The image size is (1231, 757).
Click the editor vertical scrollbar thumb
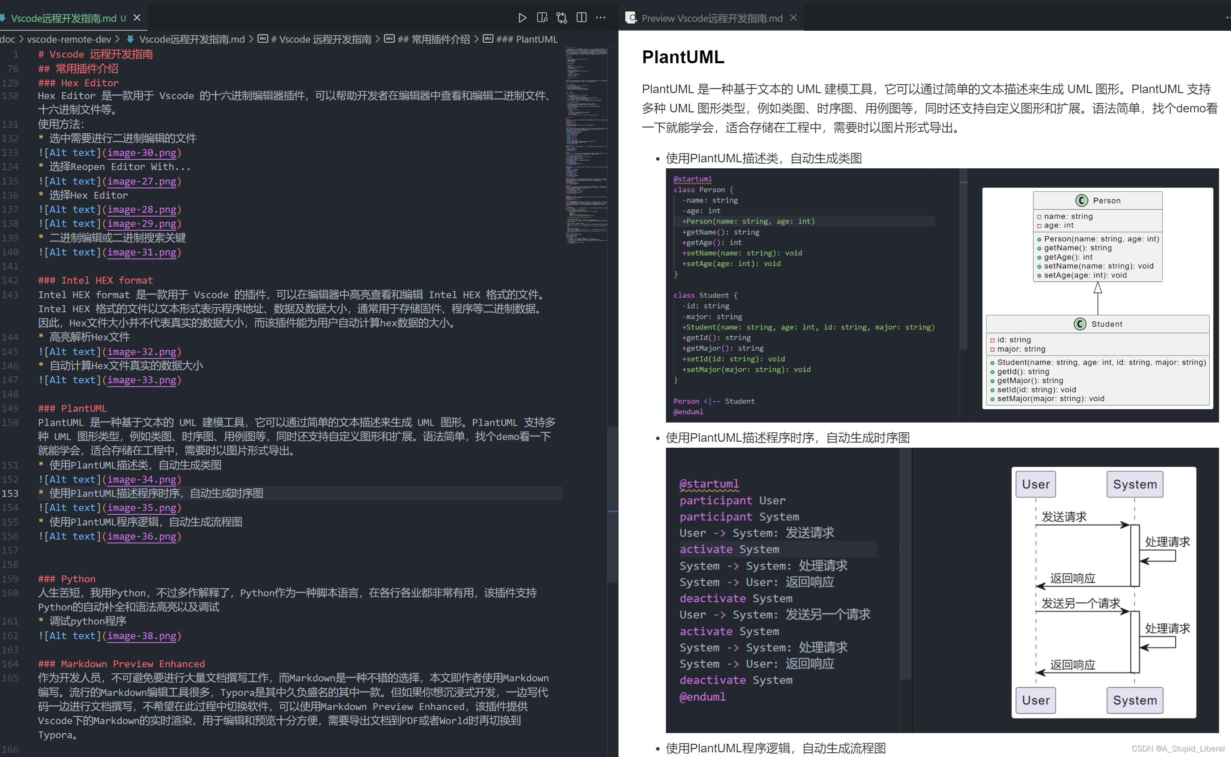tap(612, 504)
